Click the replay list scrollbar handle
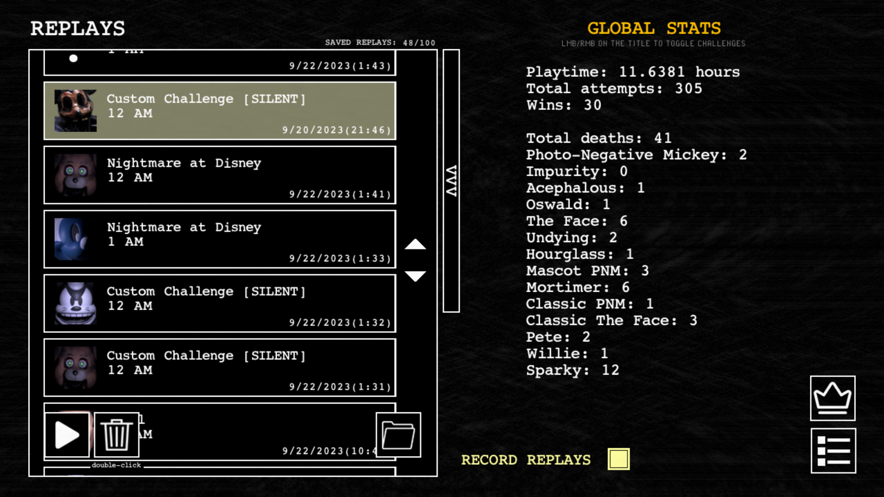Screen dimensions: 884x497 point(451,181)
